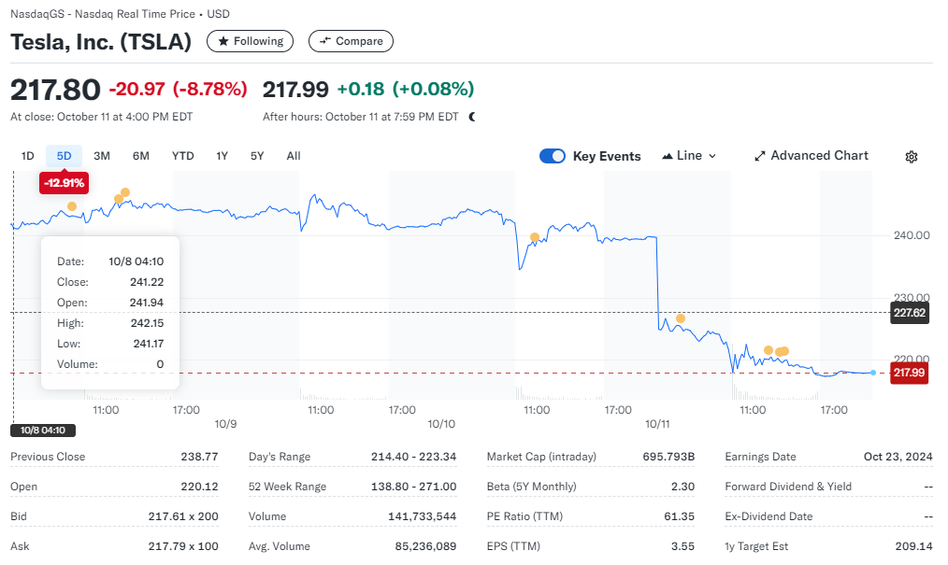948x565 pixels.
Task: Click the EPS (TTM) value 3.55
Action: [x=682, y=546]
